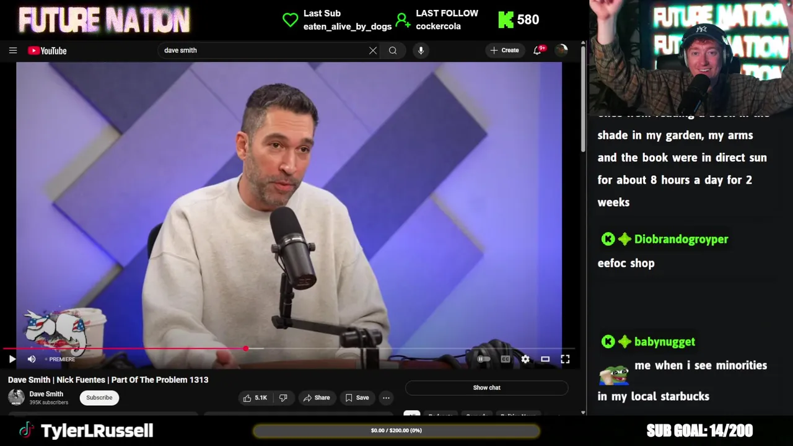This screenshot has height=446, width=793.
Task: Clear the 'dave smith' search text
Action: (x=373, y=51)
